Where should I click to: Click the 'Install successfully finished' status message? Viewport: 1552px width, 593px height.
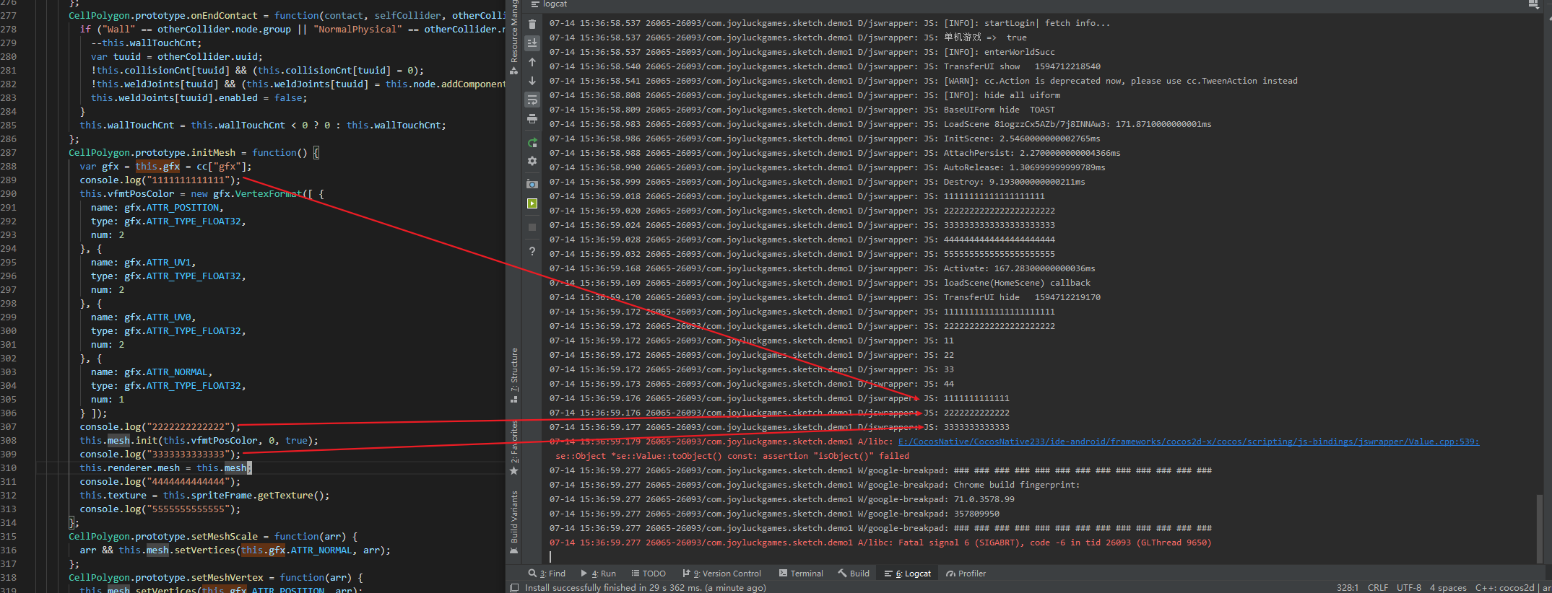646,588
